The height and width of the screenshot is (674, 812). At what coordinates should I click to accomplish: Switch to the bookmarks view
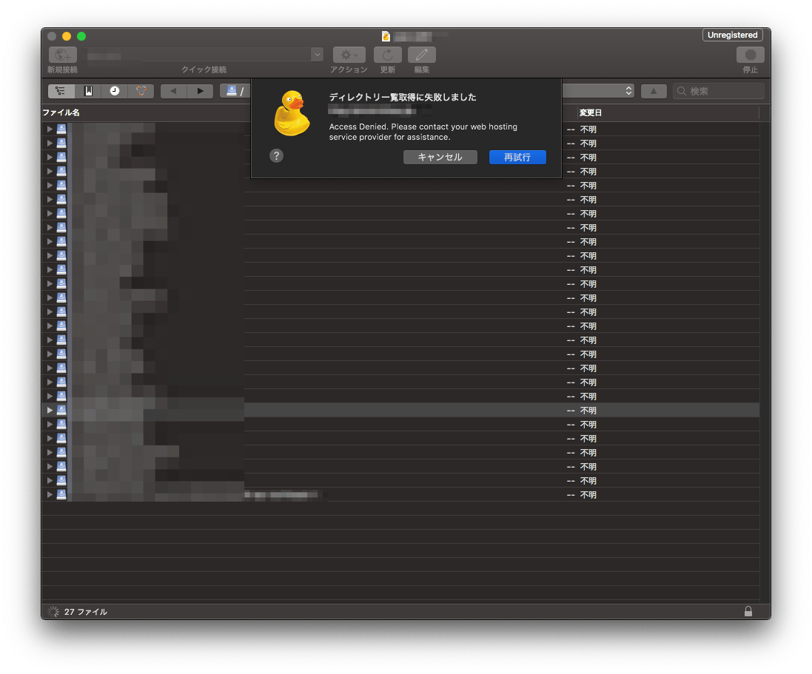coord(88,91)
